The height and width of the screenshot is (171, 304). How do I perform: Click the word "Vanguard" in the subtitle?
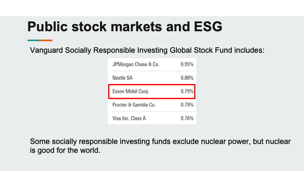click(46, 50)
